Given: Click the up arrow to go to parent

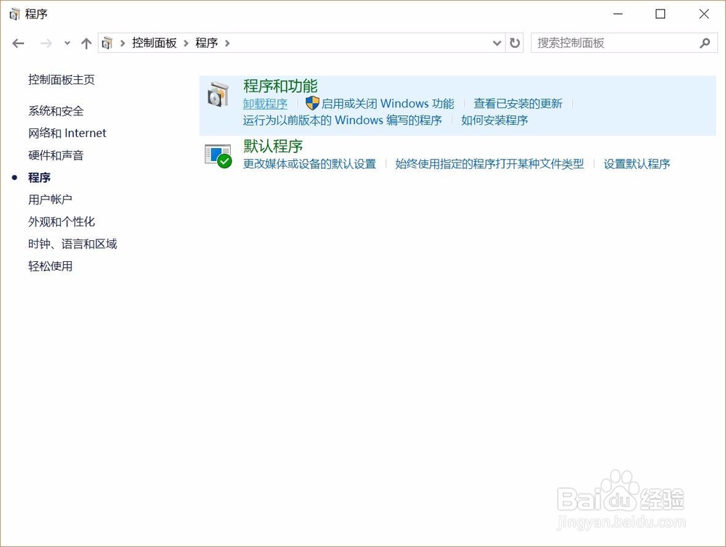Looking at the screenshot, I should (86, 43).
